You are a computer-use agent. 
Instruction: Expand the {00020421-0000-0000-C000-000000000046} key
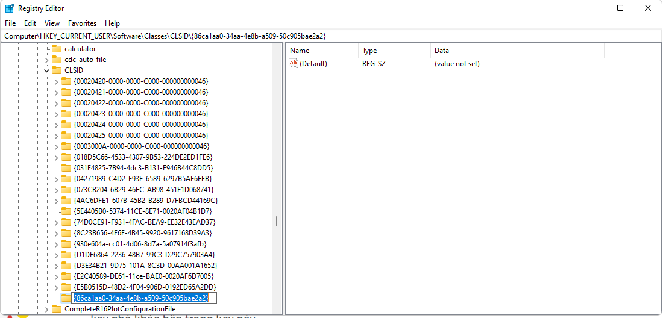(x=56, y=92)
